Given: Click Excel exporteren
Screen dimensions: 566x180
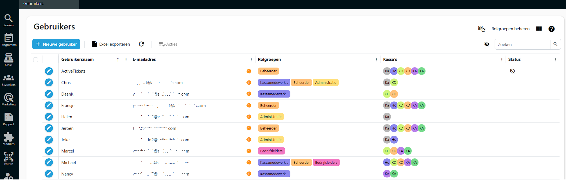Looking at the screenshot, I should [x=111, y=44].
